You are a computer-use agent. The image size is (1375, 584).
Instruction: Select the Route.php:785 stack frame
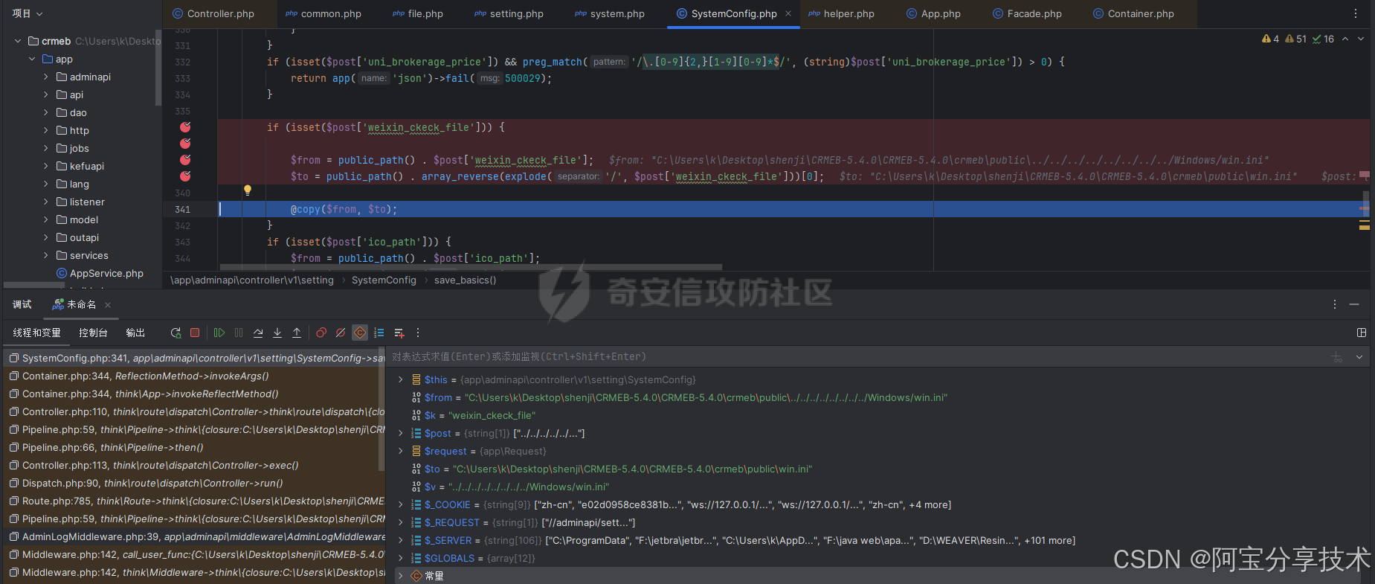click(x=196, y=501)
